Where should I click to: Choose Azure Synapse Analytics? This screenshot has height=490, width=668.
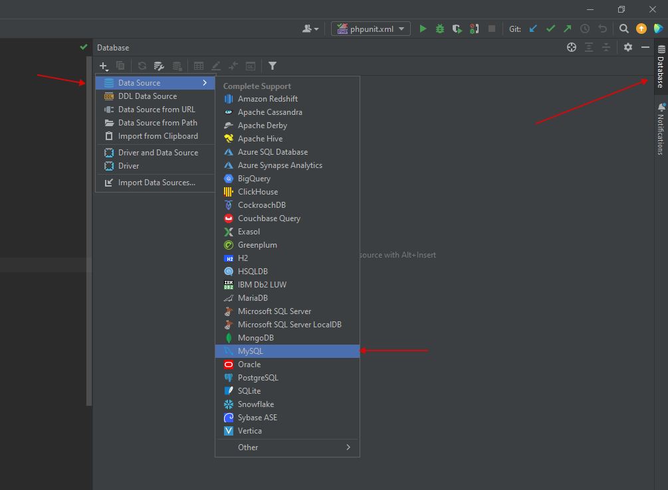coord(288,165)
